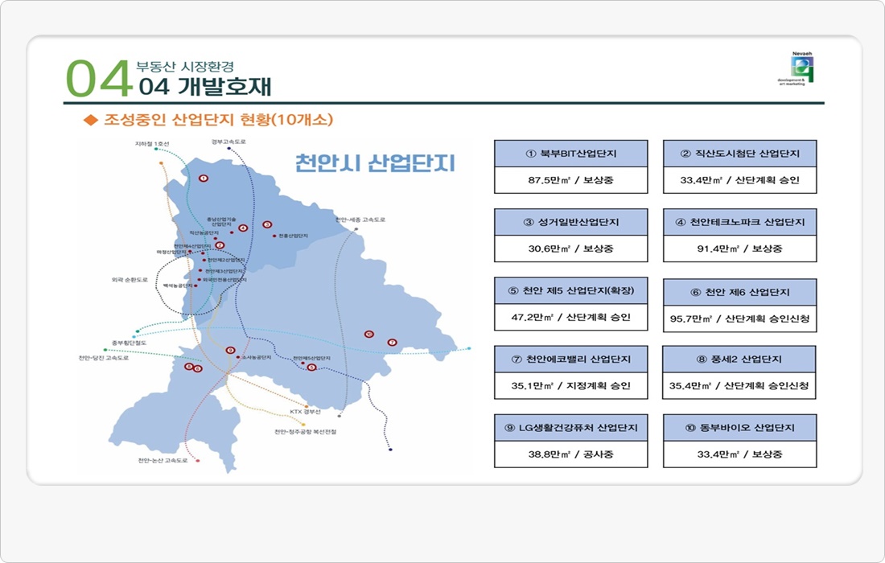Select map marker 9 above 소사농공단지
Screen dimensions: 885x563
pos(230,351)
